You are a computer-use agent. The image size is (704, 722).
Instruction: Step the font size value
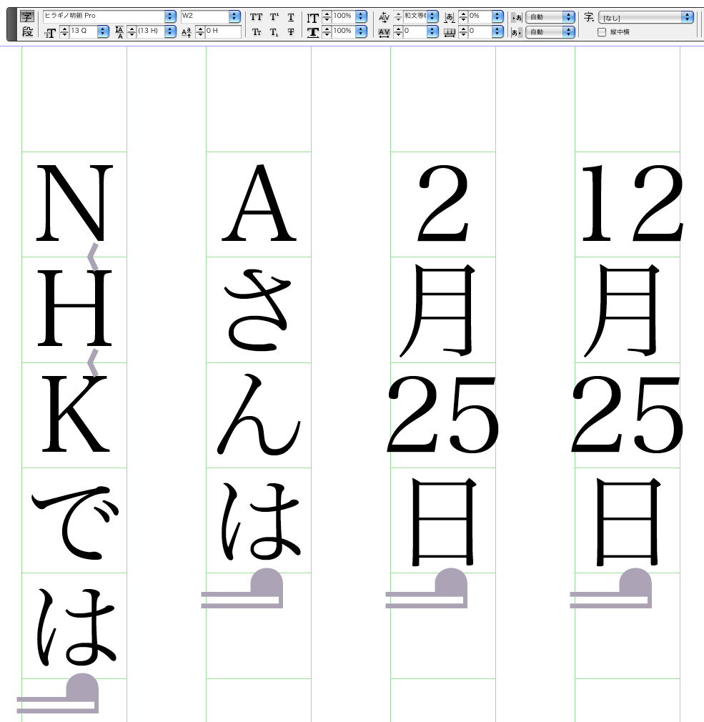64,31
